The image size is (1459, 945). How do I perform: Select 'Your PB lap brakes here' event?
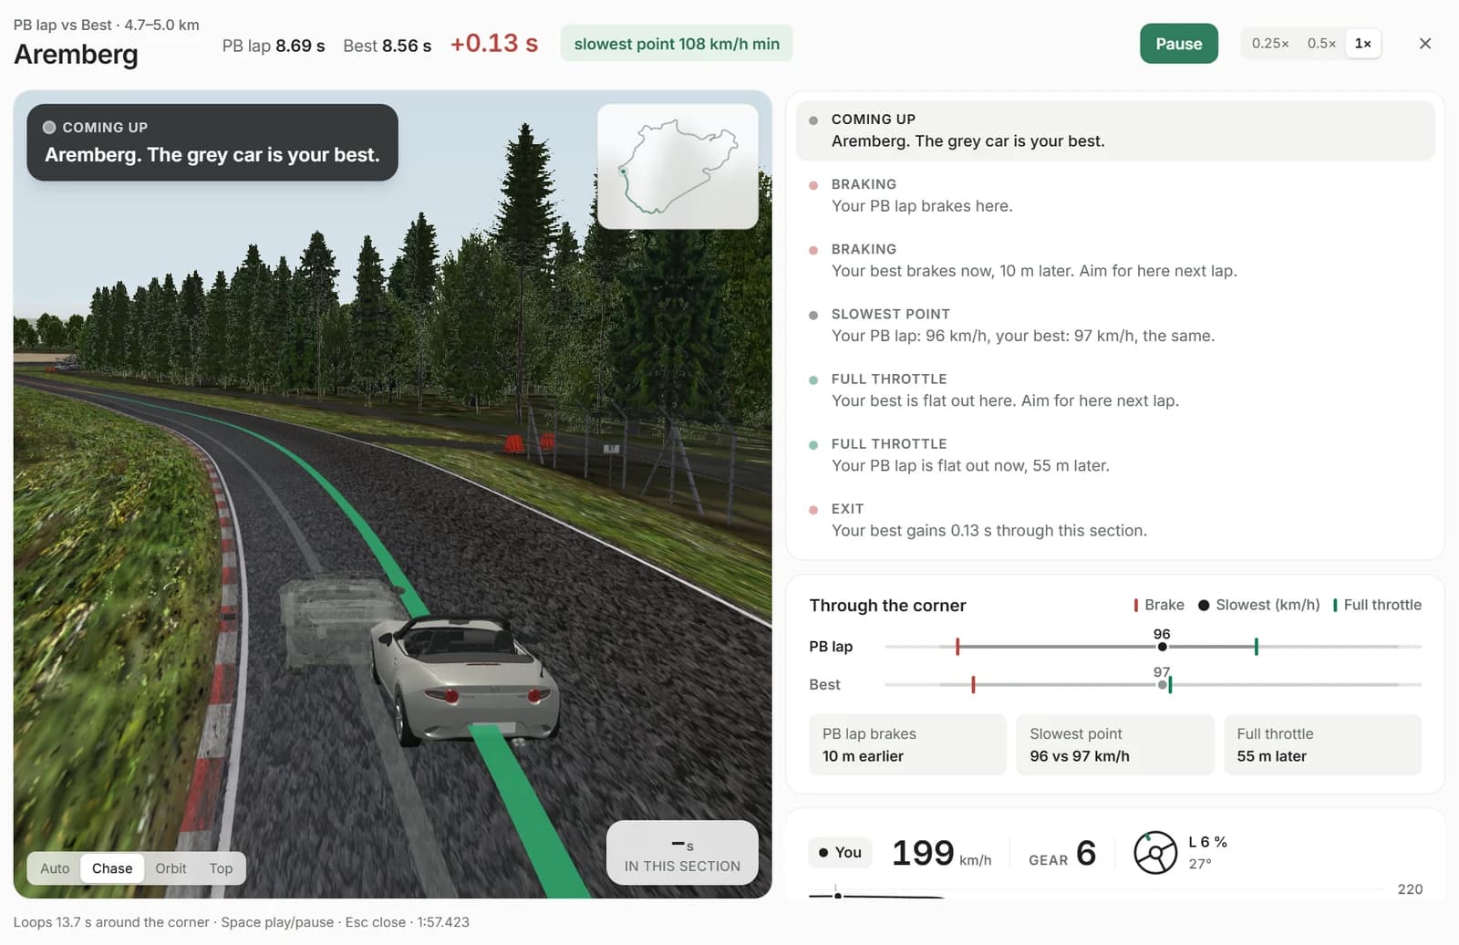point(1115,195)
